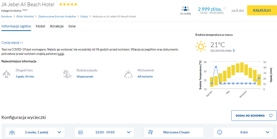Click the clock icon in duration selector
The image size is (277, 139).
(x=219, y=132)
